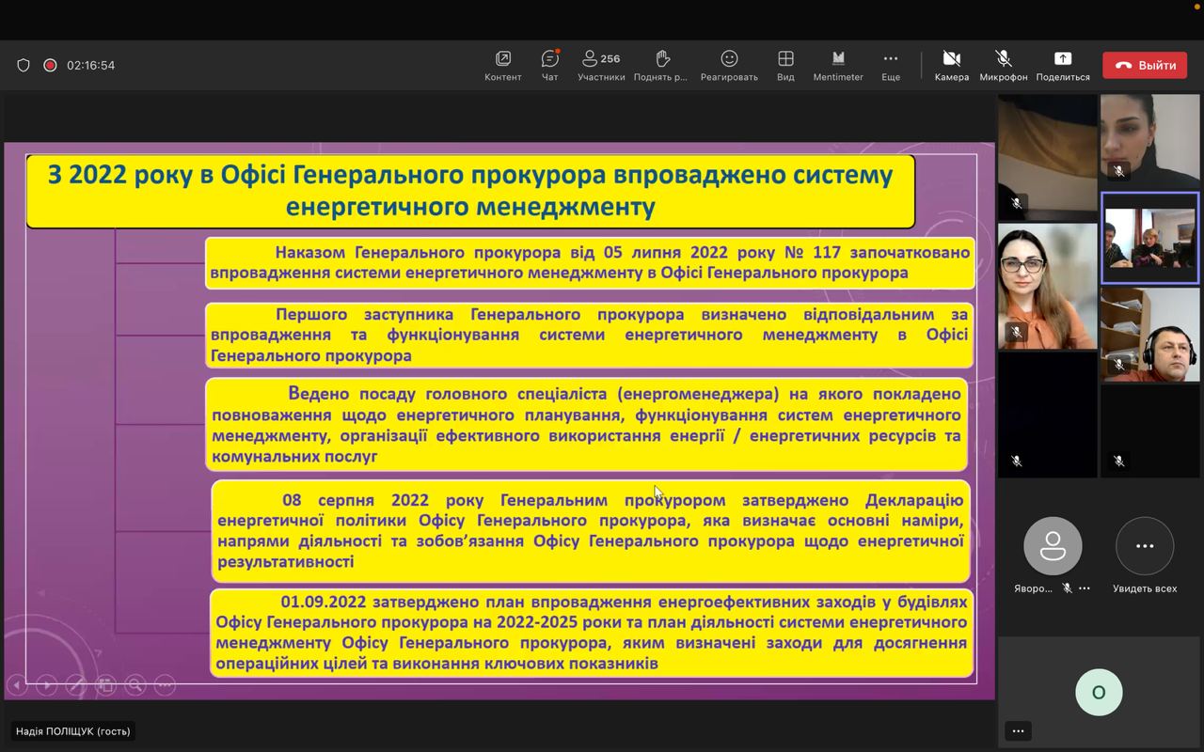Screen dimensions: 1204x752
Task: Click the Надія ПОЛІЩУК (гость) presenter label
Action: coord(73,730)
